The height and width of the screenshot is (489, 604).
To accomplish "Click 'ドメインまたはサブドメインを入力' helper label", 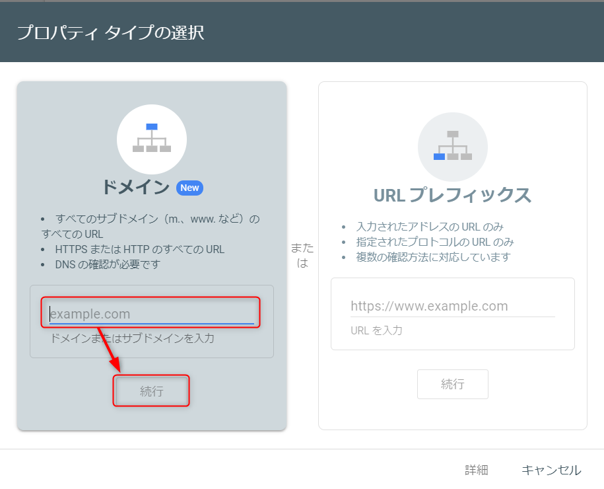I will coord(132,338).
